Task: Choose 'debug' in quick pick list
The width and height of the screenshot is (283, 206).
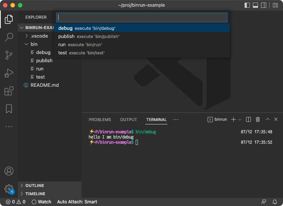Action: click(142, 28)
